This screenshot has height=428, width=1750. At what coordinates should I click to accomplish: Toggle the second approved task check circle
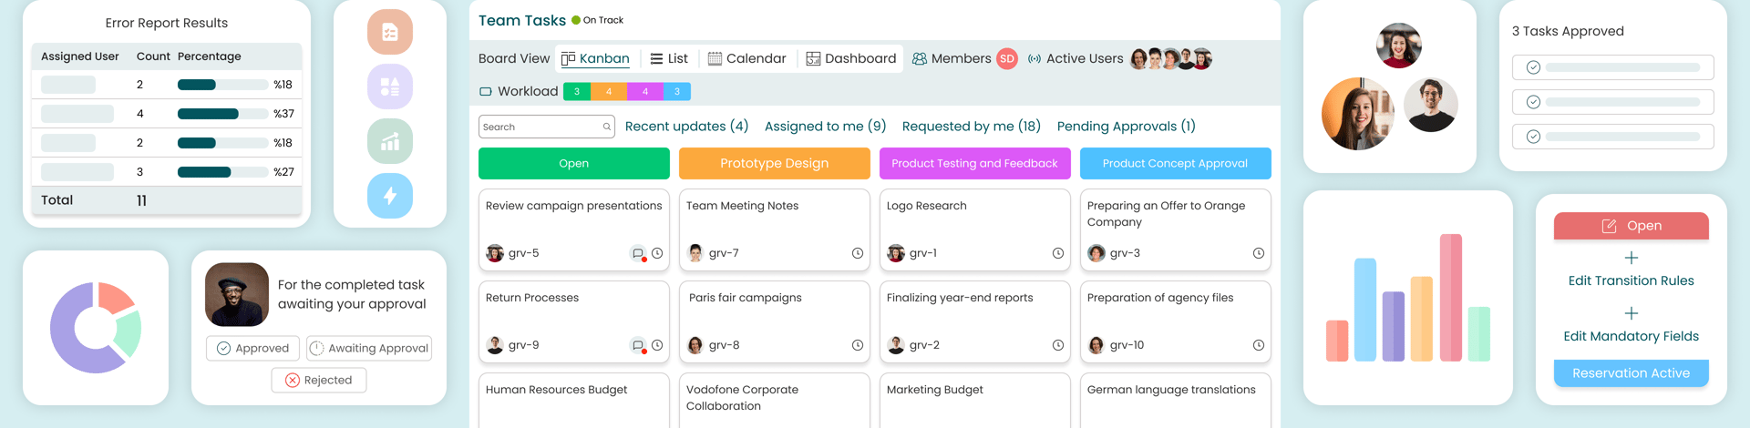pyautogui.click(x=1534, y=102)
